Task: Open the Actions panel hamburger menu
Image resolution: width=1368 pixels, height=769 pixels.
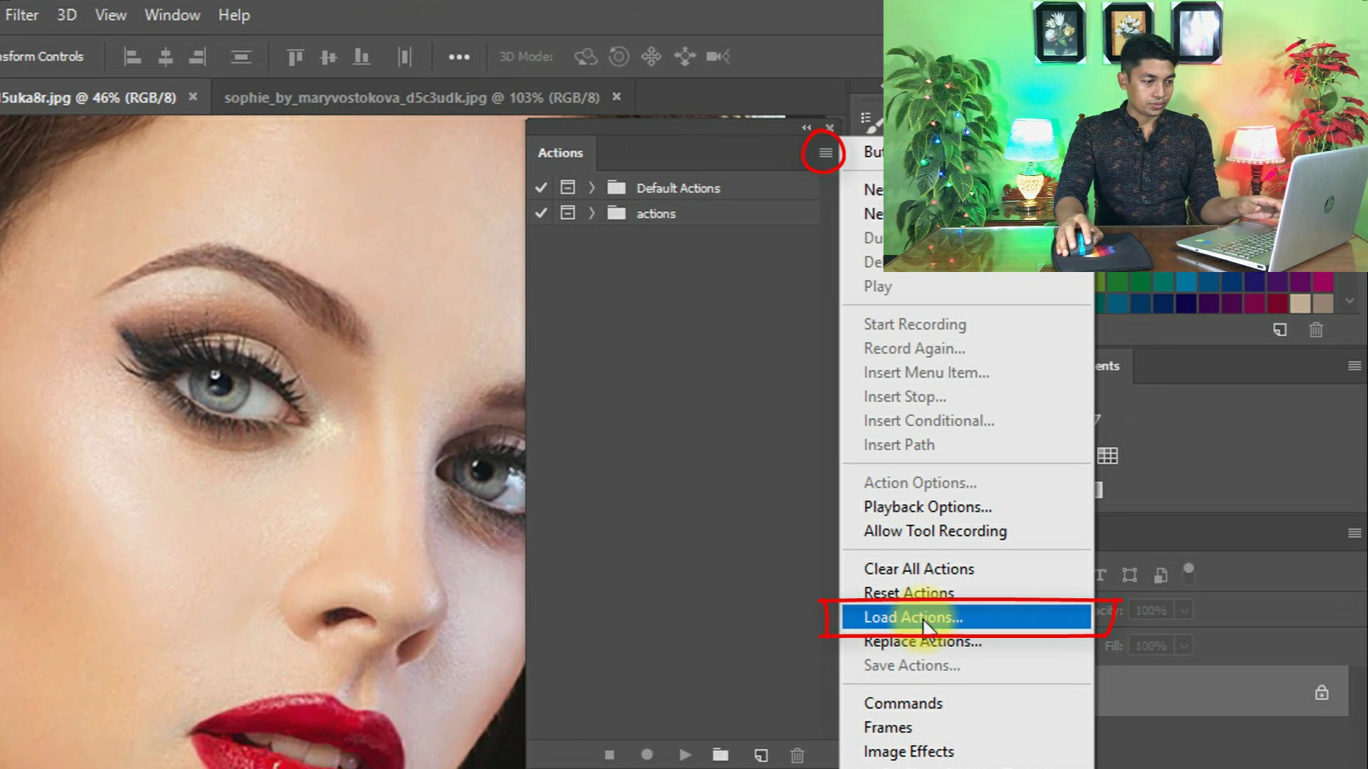Action: click(825, 152)
